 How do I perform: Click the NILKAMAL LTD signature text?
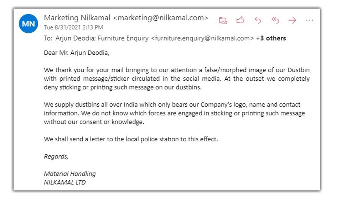coord(65,183)
